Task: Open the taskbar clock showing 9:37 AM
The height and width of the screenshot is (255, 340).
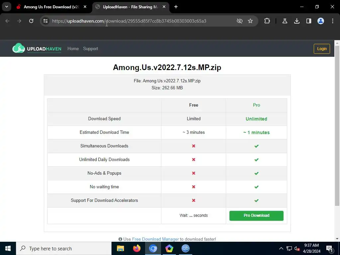Action: [x=311, y=248]
